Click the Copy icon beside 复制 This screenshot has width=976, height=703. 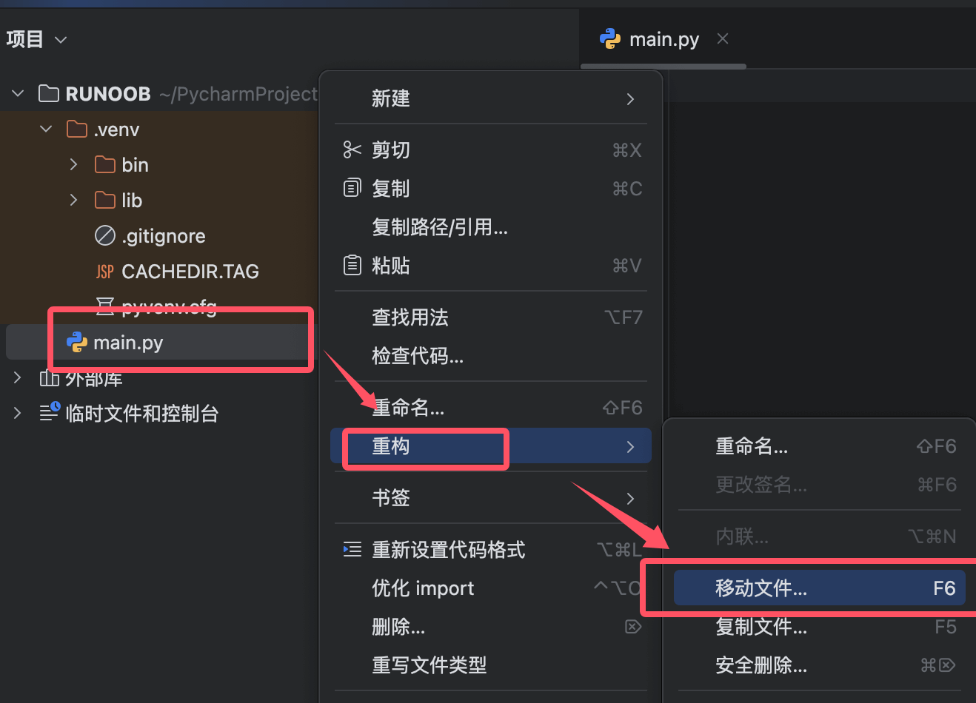pyautogui.click(x=352, y=188)
